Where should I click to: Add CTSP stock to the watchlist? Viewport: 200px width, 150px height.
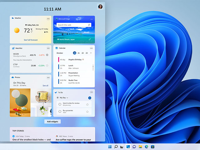(x=47, y=66)
